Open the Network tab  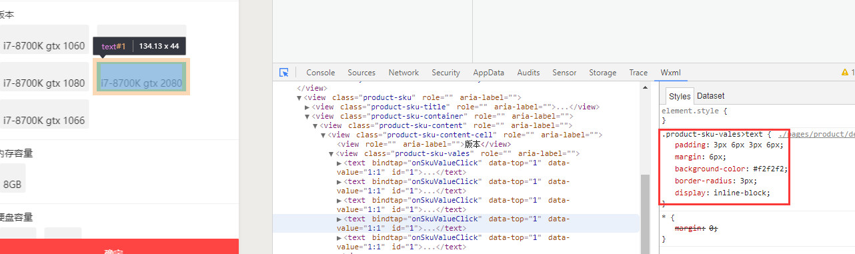[x=403, y=73]
